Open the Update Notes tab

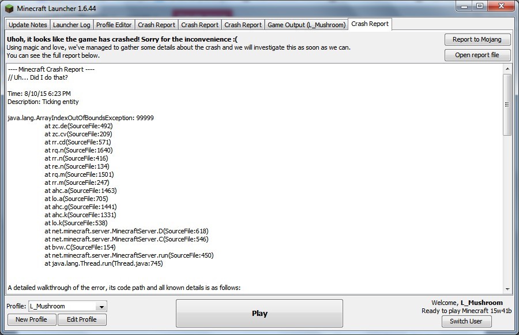28,25
